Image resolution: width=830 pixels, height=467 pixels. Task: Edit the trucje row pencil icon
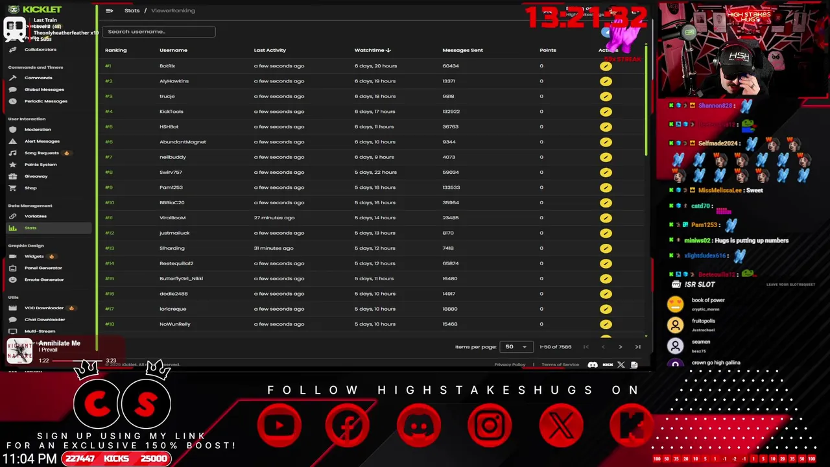(x=606, y=97)
